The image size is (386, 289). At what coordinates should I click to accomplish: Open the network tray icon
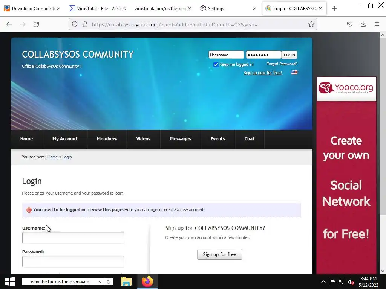[342, 282]
